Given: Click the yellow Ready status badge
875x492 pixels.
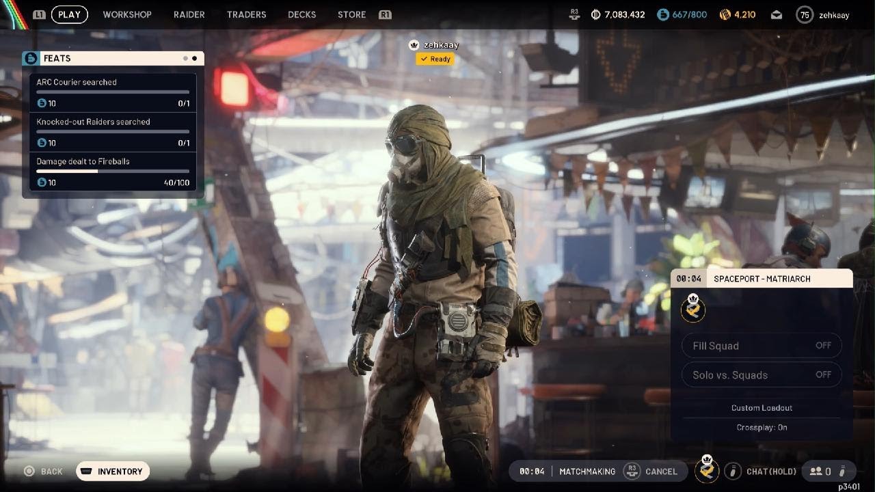Looking at the screenshot, I should (435, 59).
